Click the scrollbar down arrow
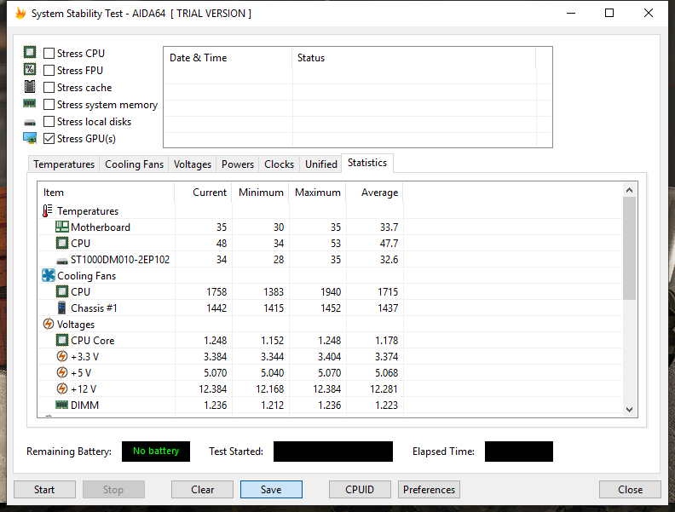The height and width of the screenshot is (512, 675). [629, 410]
